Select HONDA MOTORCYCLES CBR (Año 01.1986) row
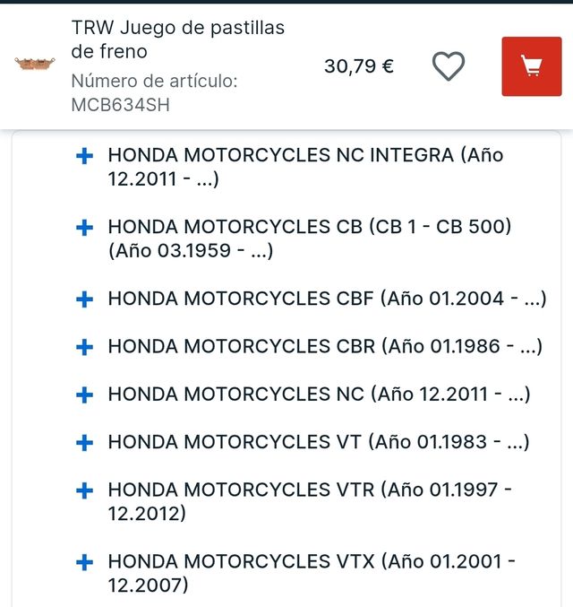Image resolution: width=573 pixels, height=607 pixels. [325, 346]
